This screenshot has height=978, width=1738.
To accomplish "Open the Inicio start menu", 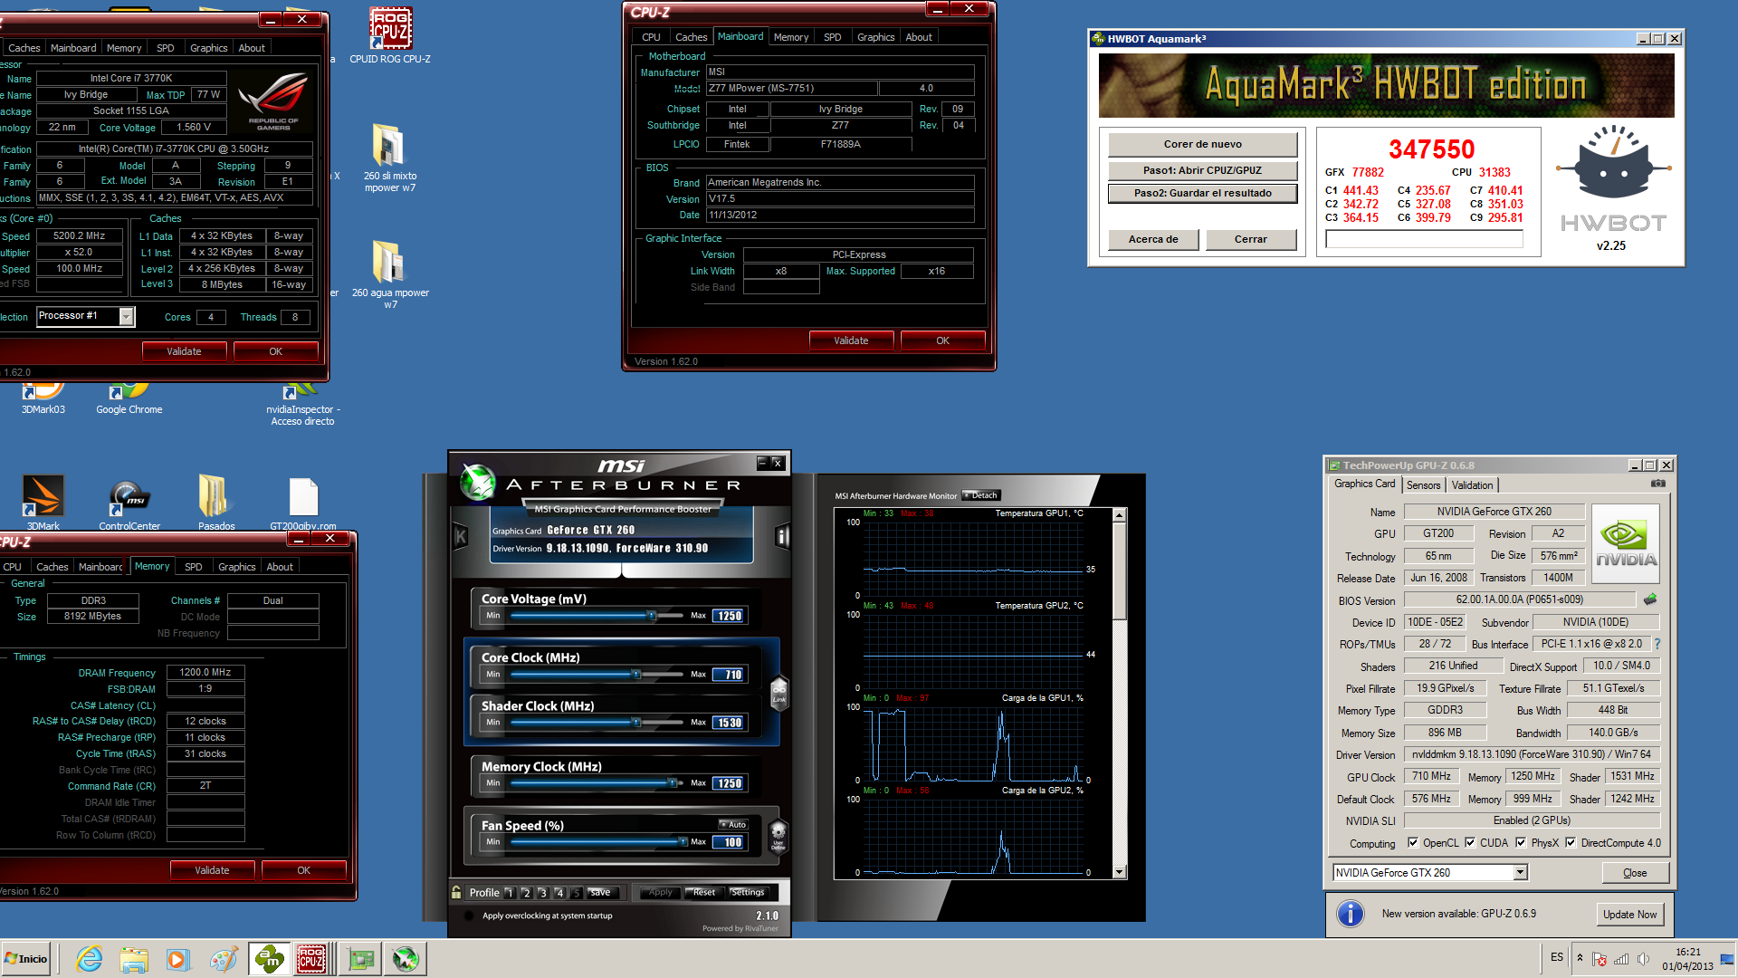I will point(26,959).
